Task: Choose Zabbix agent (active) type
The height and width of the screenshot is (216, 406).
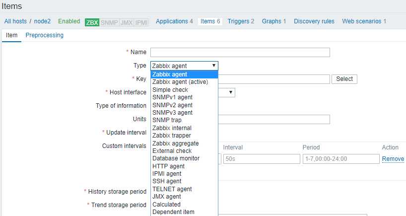Action: [x=184, y=82]
